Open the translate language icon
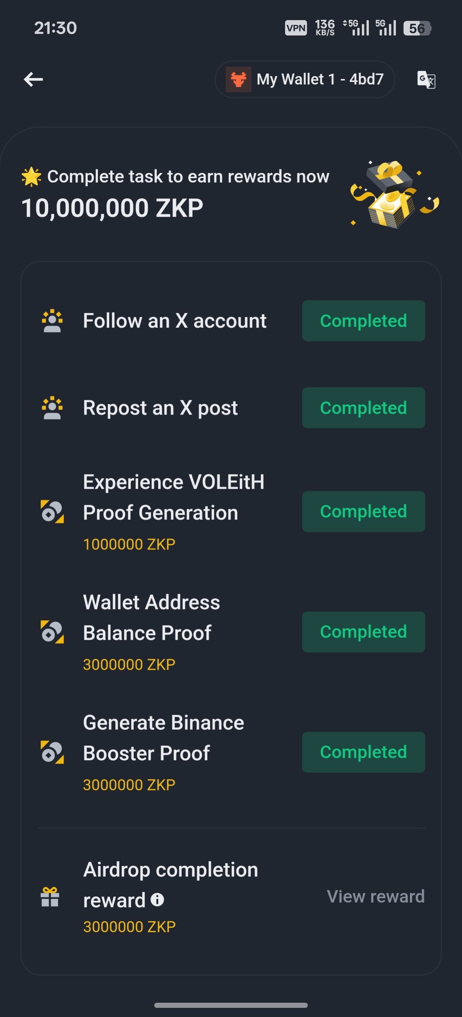Image resolution: width=462 pixels, height=1017 pixels. pos(426,80)
